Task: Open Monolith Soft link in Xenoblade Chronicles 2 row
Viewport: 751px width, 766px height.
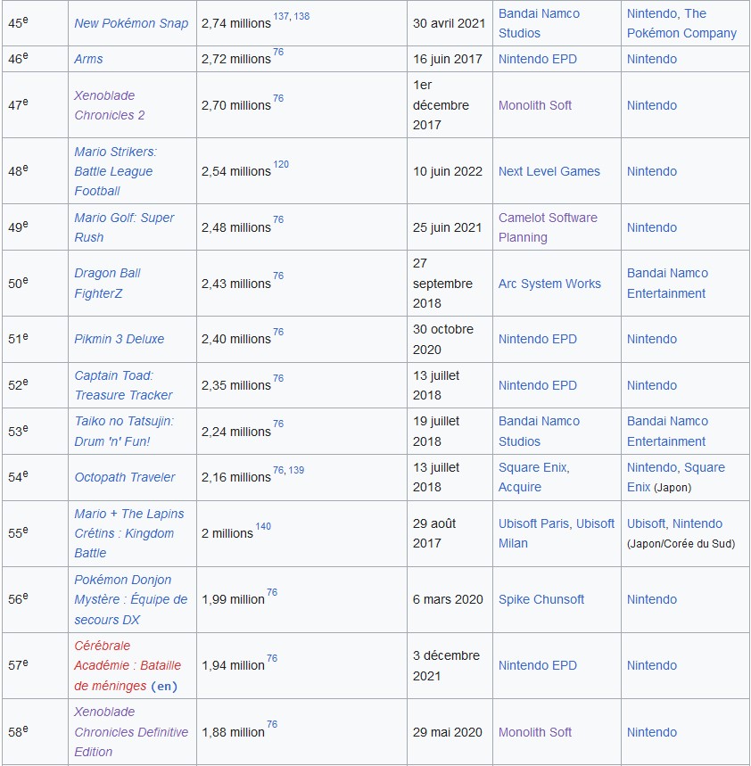Action: (x=535, y=105)
